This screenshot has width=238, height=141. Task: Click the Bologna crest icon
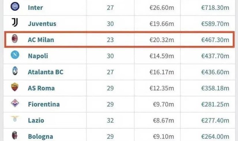[15, 135]
